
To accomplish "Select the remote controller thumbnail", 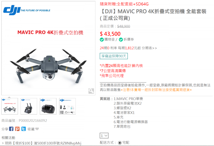I will click(29, 106).
